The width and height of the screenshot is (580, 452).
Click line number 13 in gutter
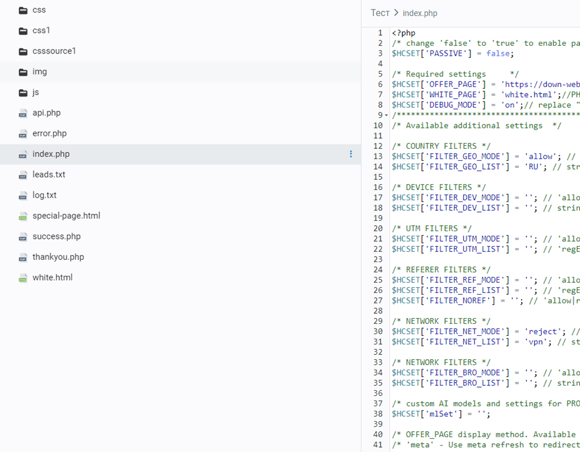click(x=378, y=157)
